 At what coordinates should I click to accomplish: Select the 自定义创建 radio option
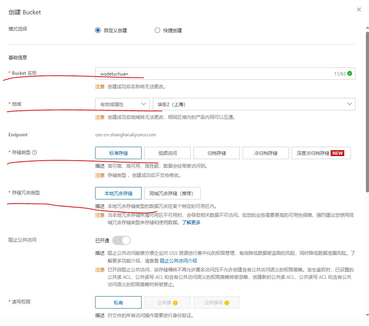(98, 30)
